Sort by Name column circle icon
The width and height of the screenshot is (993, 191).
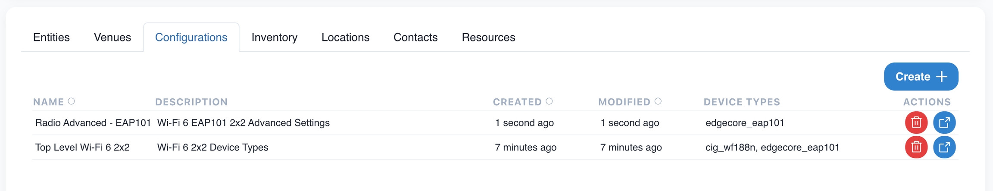point(72,101)
